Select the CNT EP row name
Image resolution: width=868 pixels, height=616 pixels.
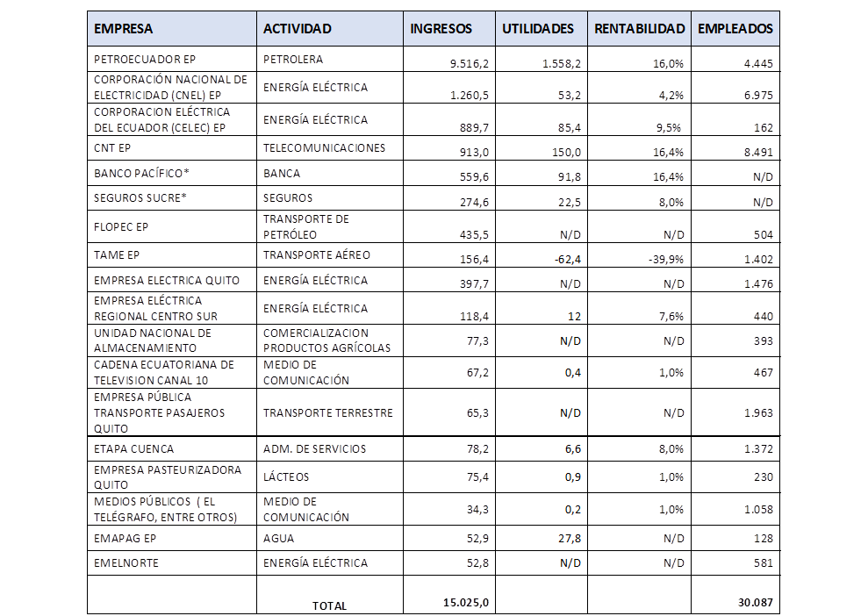[171, 148]
